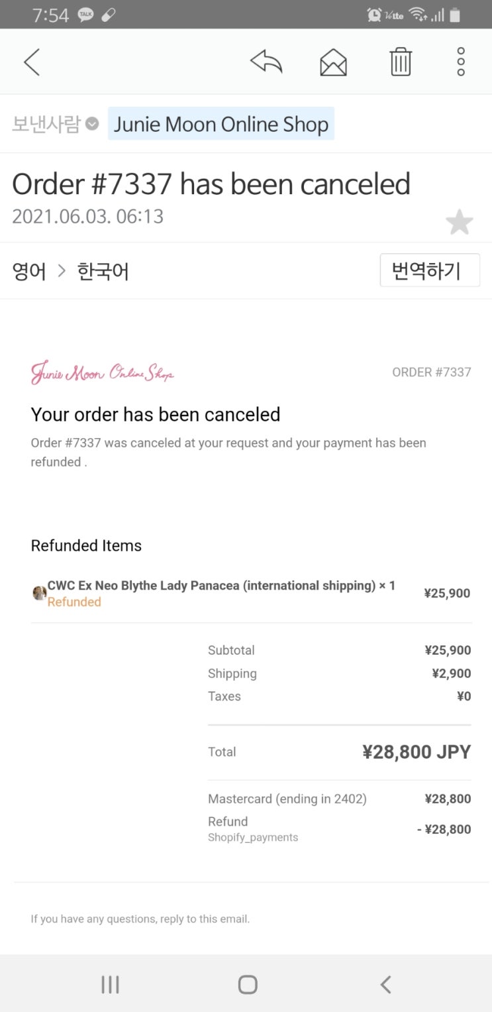
Task: Reply to this email
Action: (266, 62)
